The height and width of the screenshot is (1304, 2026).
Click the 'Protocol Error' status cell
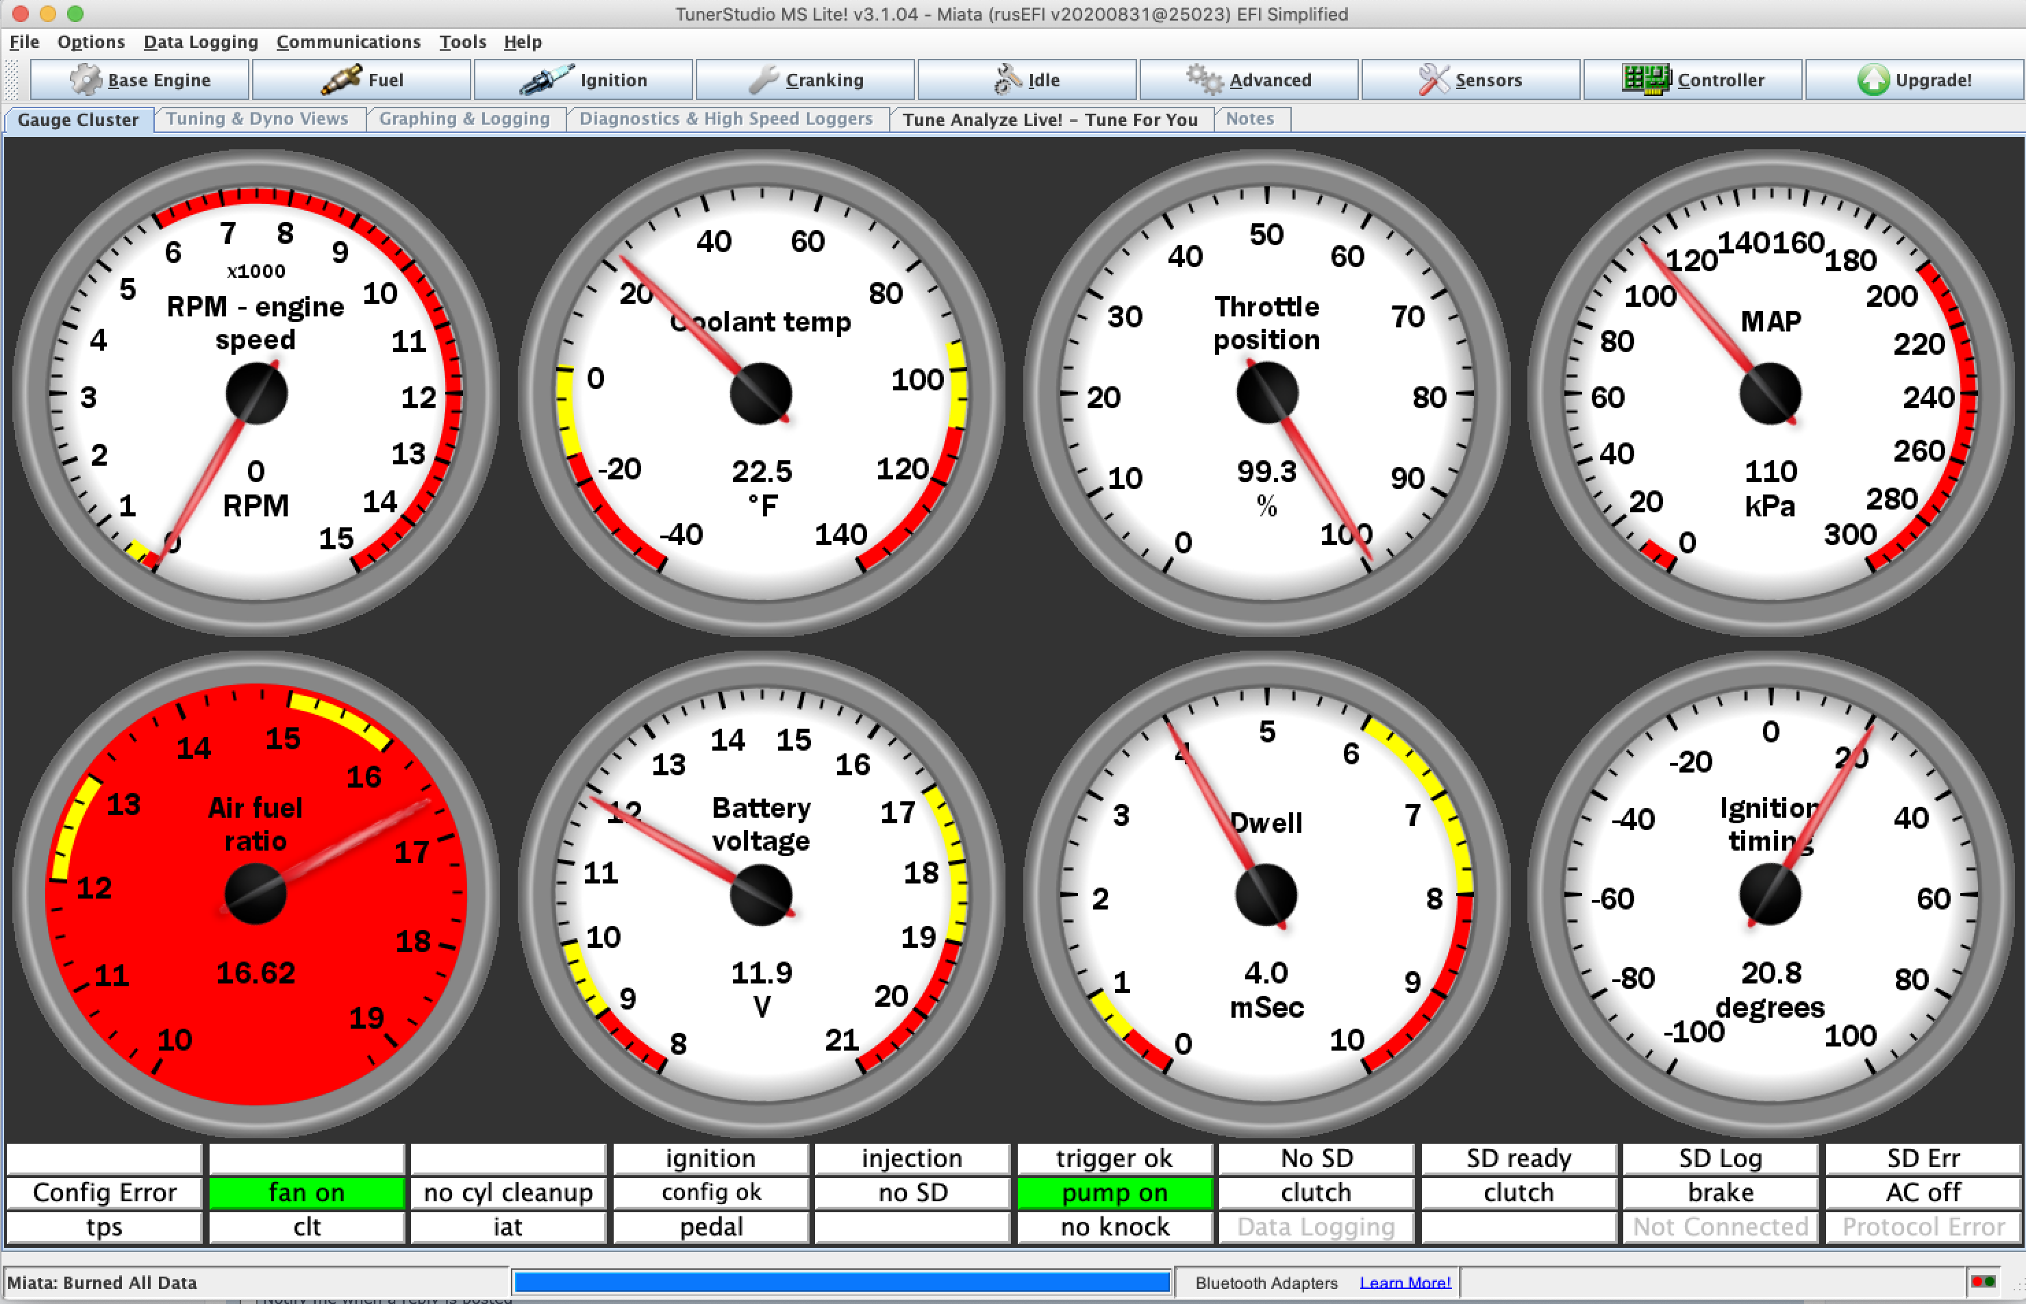(1923, 1227)
